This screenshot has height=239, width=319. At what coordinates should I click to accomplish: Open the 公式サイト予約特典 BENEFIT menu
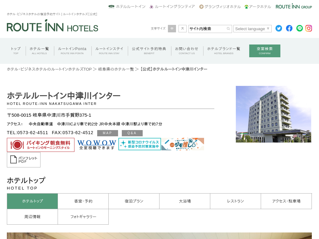point(149,51)
